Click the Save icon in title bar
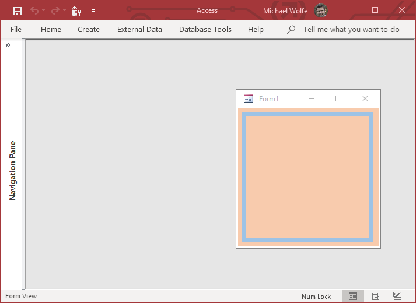Screen dimensions: 416x303 pos(18,11)
